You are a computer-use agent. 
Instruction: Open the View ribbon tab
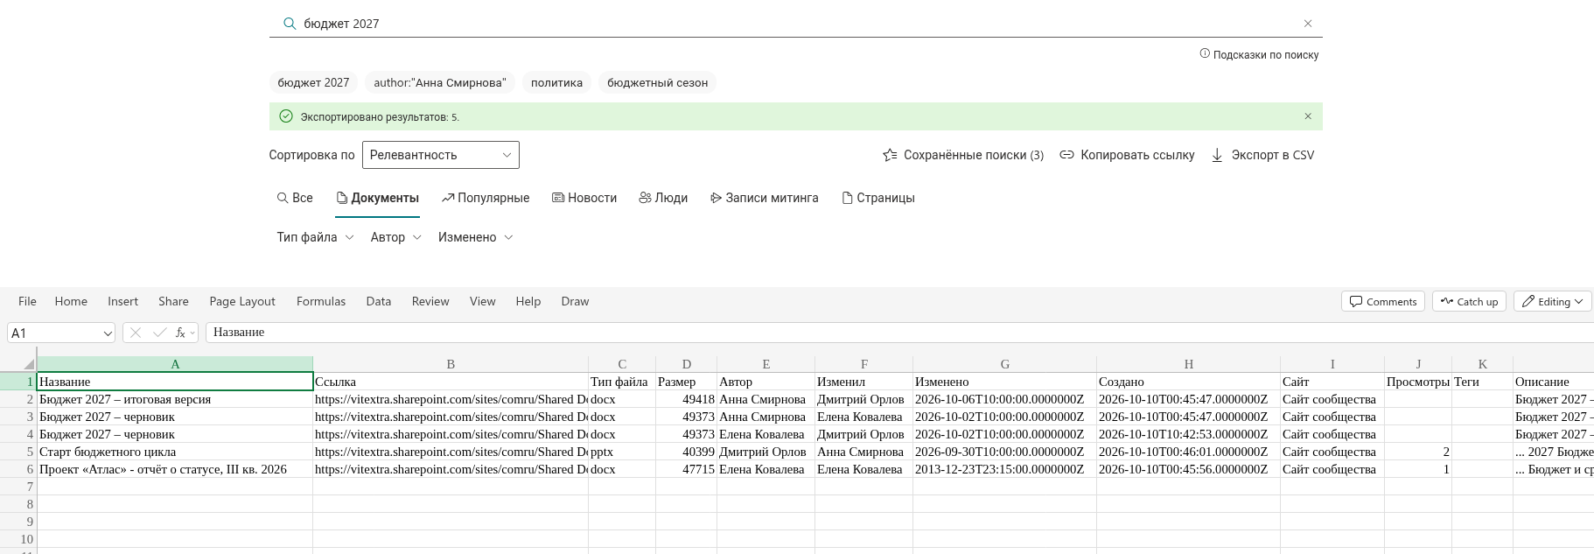(482, 301)
